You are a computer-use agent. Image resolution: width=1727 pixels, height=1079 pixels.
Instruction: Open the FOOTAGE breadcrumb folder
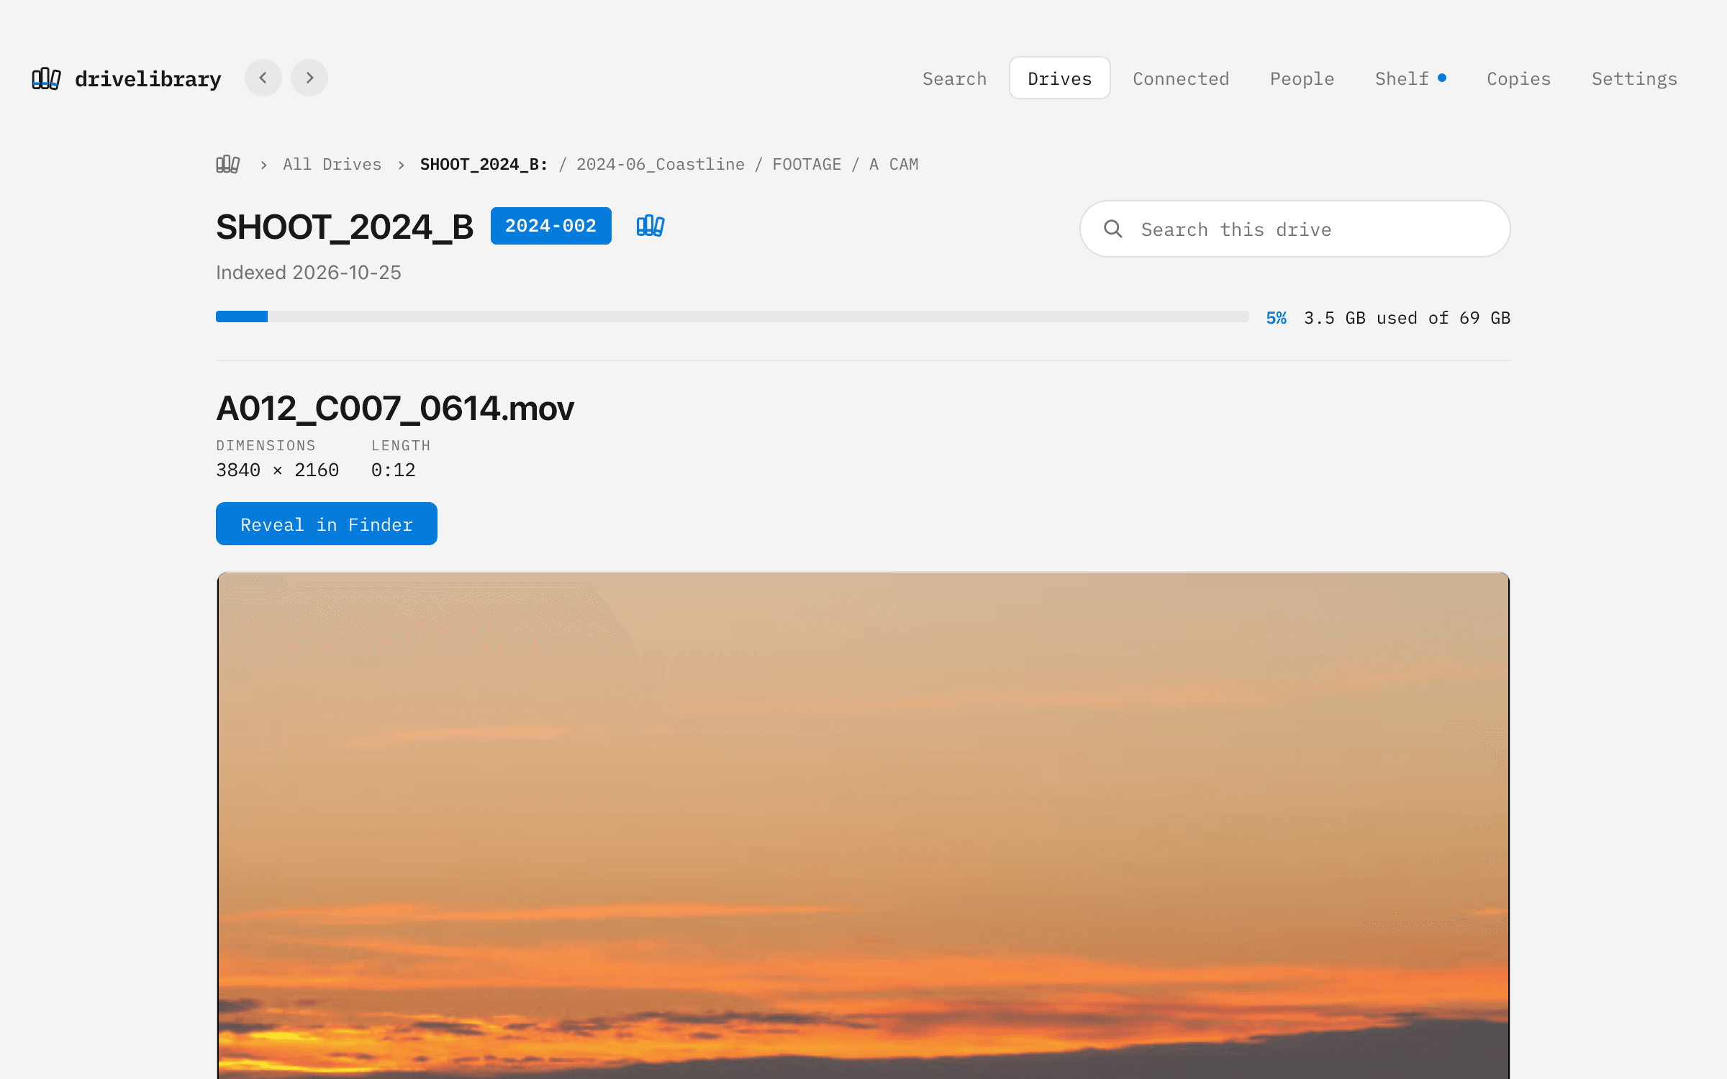pyautogui.click(x=807, y=165)
